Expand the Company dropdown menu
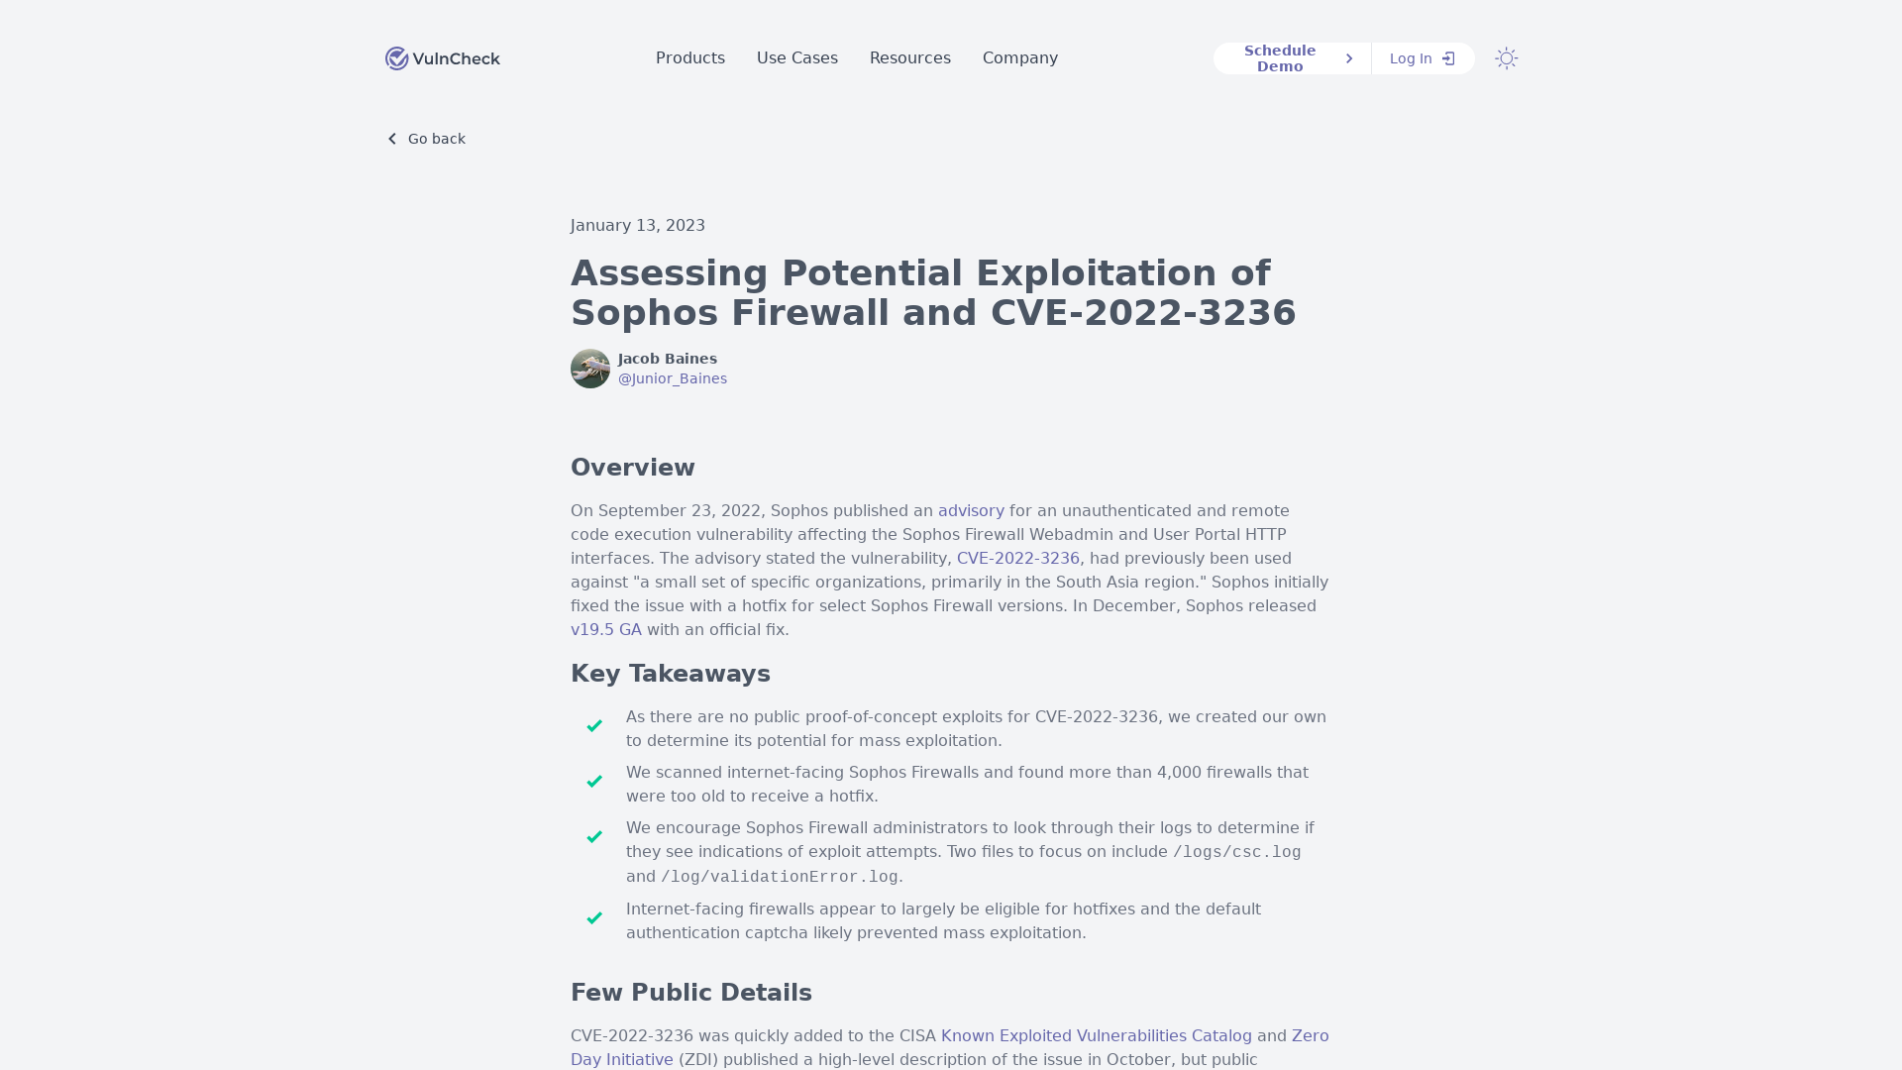Screen dimensions: 1902x1070 click(1020, 57)
